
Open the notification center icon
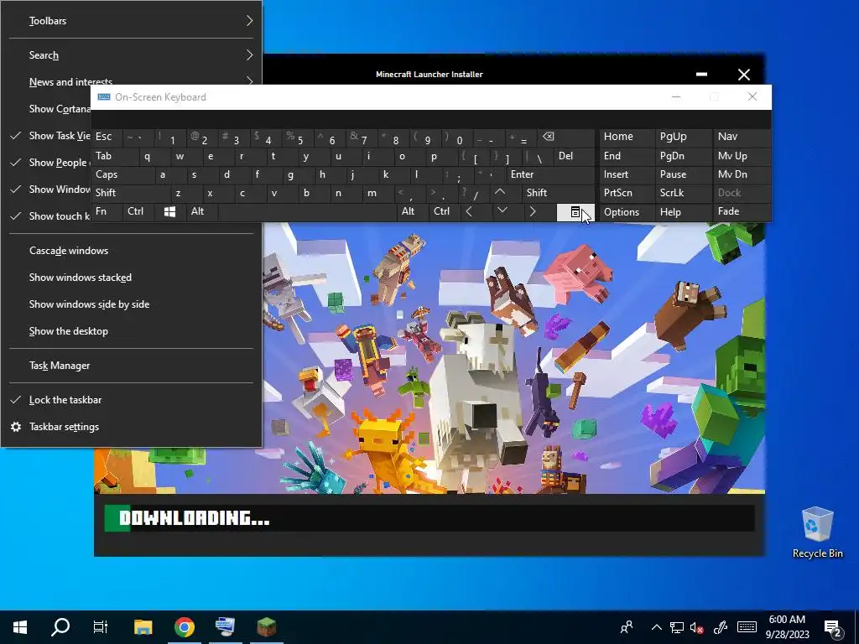pyautogui.click(x=833, y=627)
